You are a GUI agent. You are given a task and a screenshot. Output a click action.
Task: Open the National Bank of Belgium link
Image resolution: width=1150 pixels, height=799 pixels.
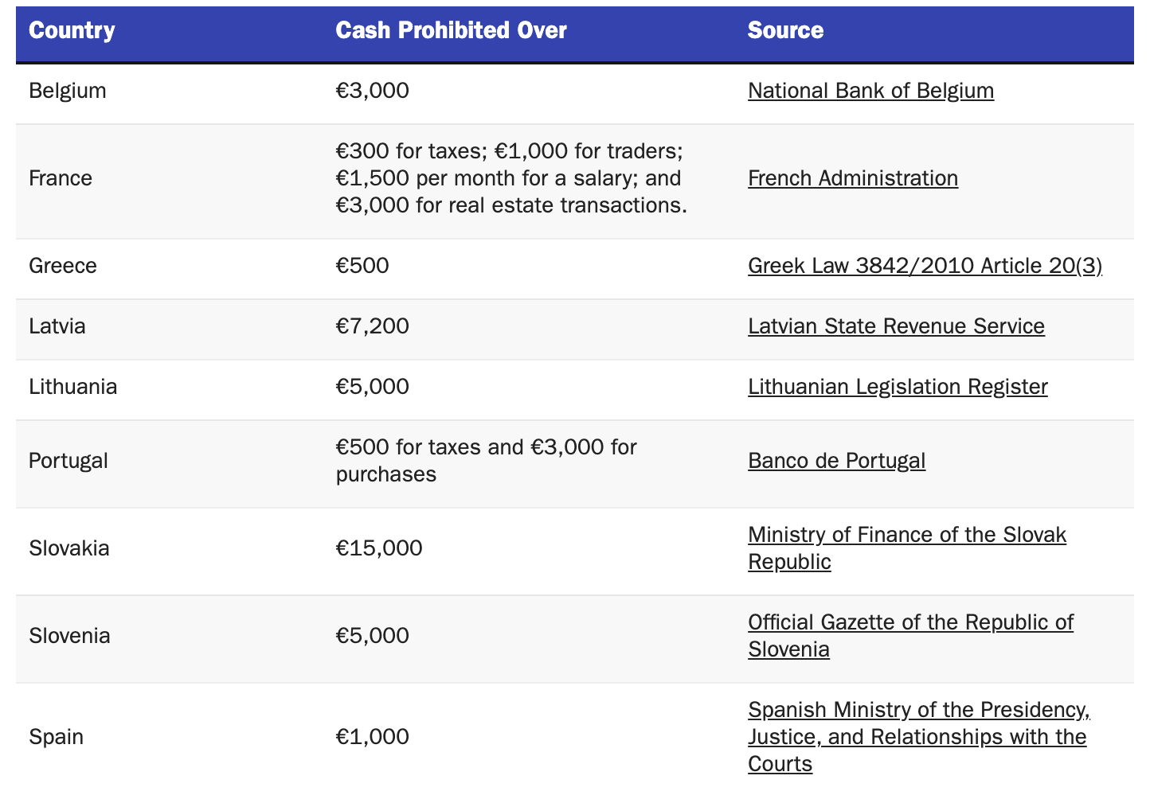870,91
